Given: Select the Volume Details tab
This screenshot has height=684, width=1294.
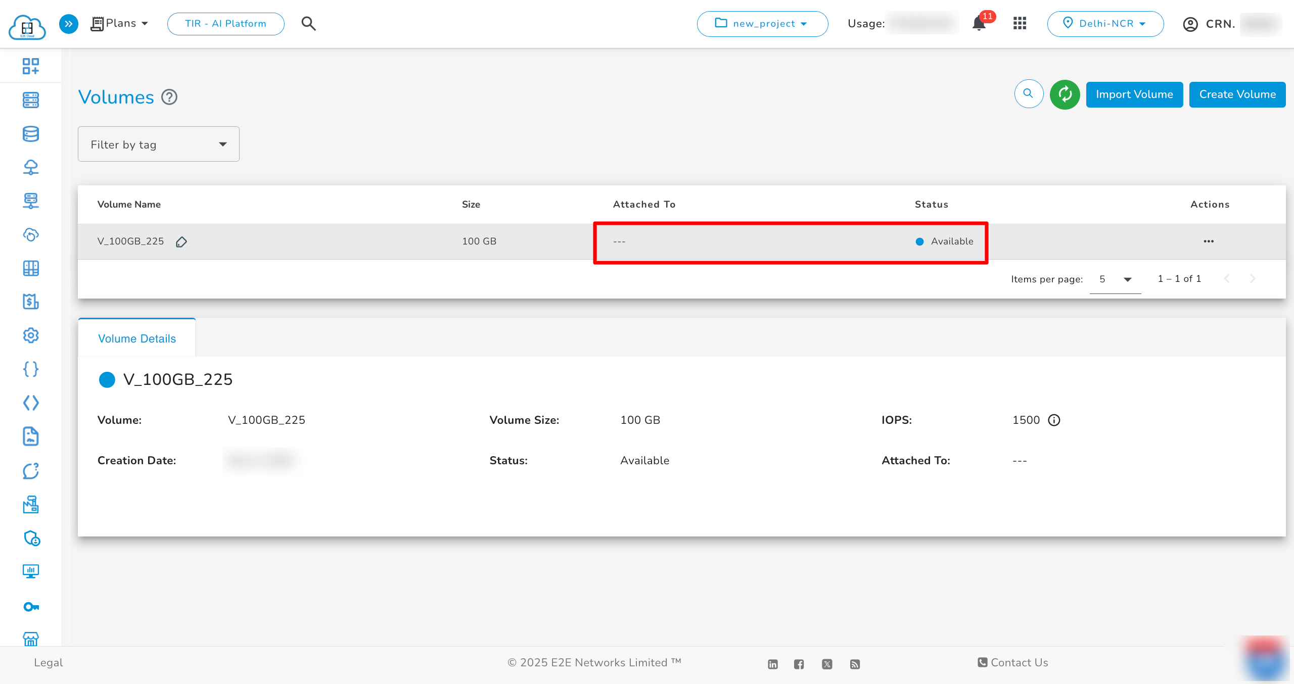Looking at the screenshot, I should click(137, 338).
